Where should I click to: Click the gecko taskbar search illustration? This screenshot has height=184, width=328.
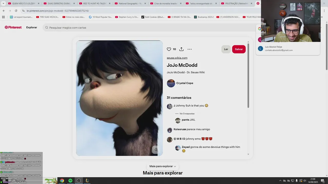(x=51, y=181)
